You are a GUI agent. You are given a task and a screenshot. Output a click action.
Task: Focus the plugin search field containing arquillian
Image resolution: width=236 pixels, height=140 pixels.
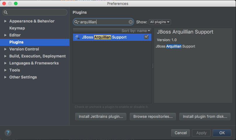[x=103, y=22]
